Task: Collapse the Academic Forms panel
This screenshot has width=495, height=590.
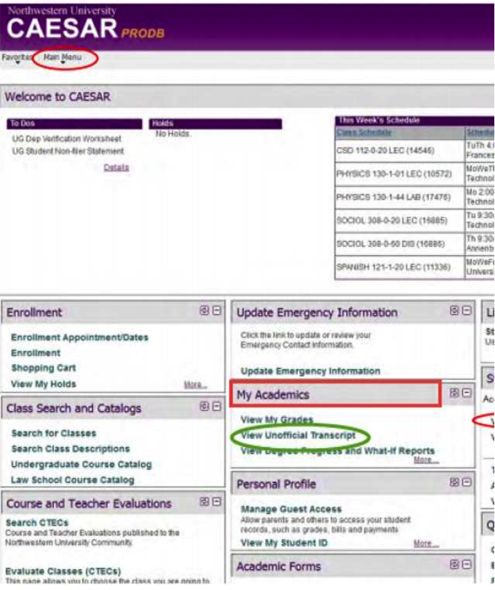Action: click(467, 564)
